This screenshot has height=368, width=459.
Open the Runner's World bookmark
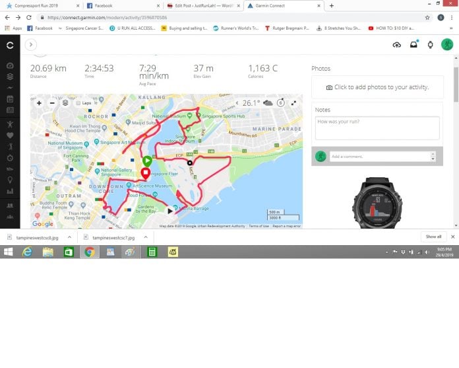[236, 28]
